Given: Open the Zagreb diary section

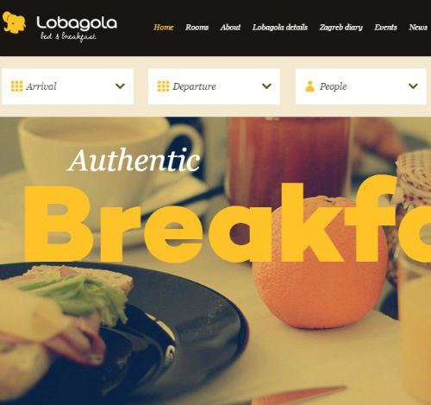Looking at the screenshot, I should click(341, 28).
